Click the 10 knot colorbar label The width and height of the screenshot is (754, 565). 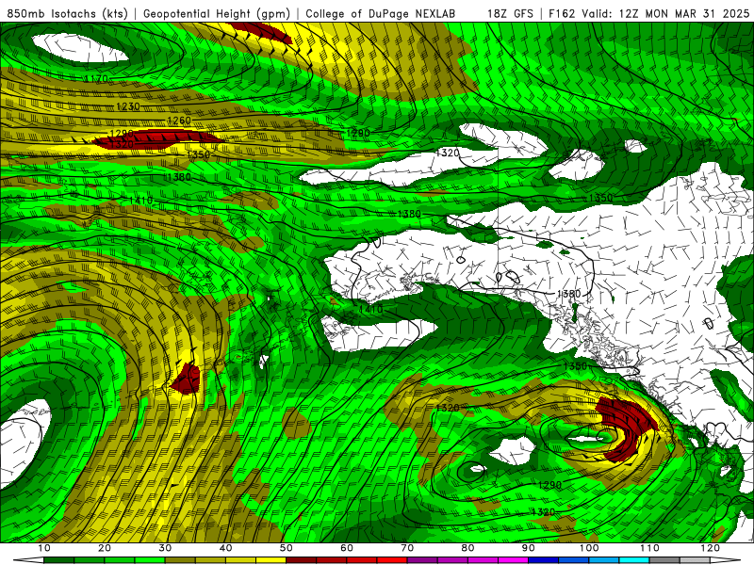[x=43, y=548]
